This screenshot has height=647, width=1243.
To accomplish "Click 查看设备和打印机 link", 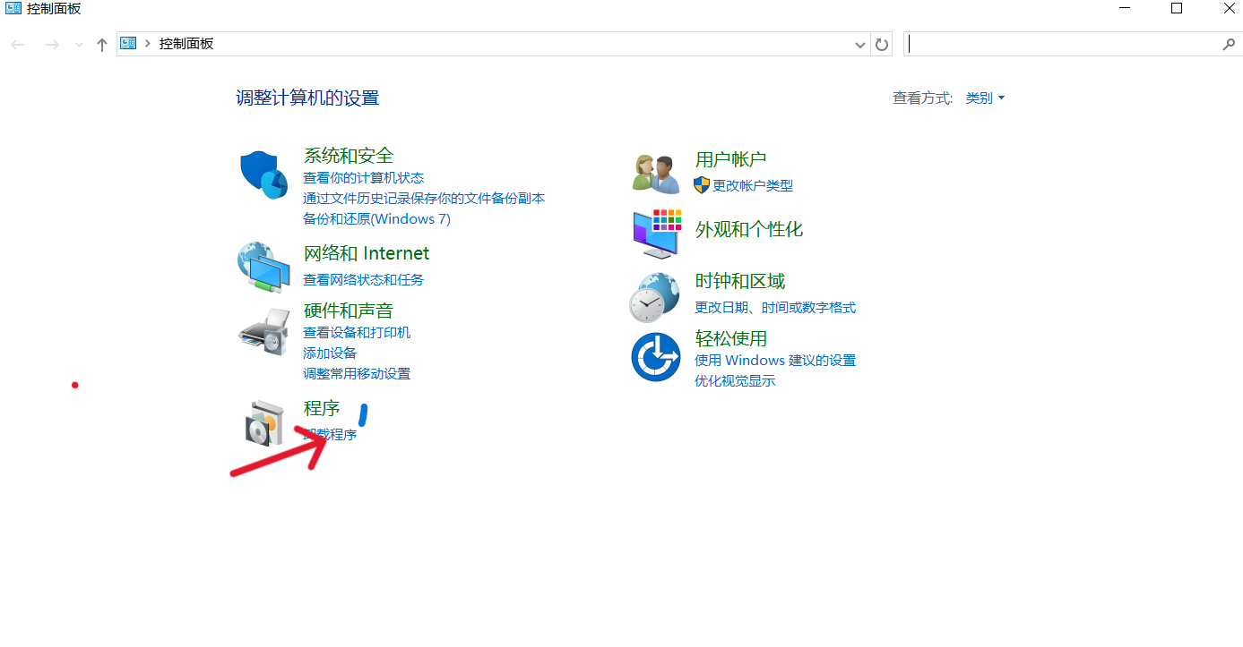I will pos(357,333).
